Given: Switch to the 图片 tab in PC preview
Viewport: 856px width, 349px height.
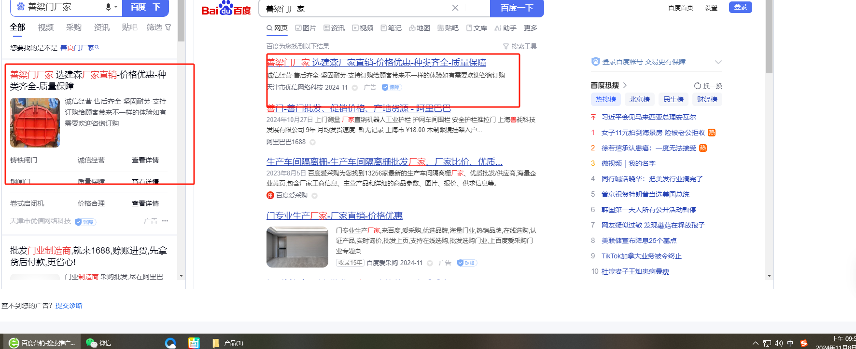Looking at the screenshot, I should pyautogui.click(x=306, y=28).
